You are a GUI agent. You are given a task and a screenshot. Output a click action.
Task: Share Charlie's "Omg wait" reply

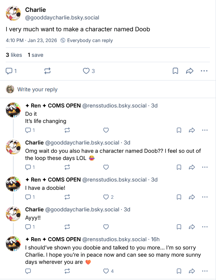[x=192, y=167]
